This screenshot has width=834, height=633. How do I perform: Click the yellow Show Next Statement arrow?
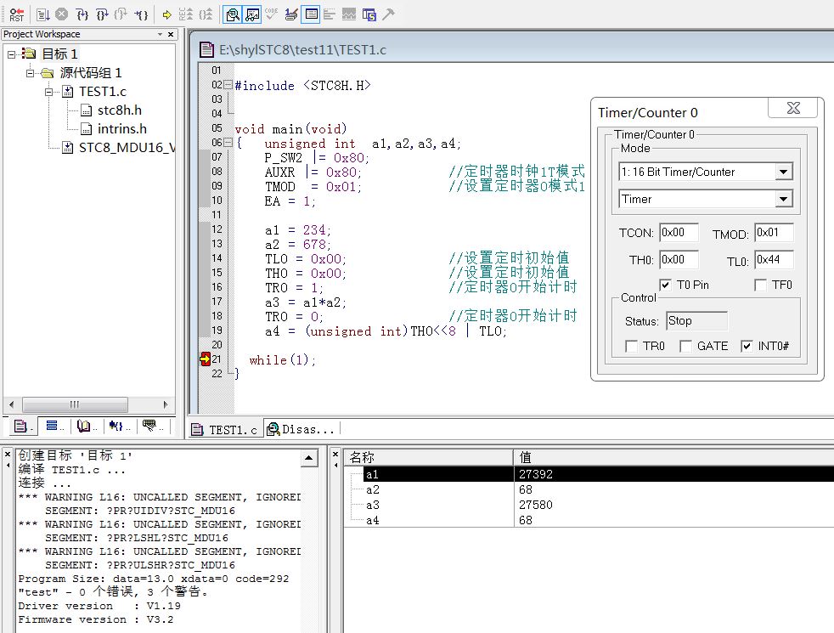coord(167,14)
